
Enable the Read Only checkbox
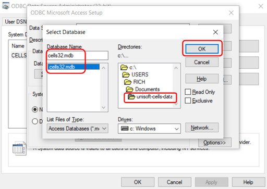click(x=188, y=92)
